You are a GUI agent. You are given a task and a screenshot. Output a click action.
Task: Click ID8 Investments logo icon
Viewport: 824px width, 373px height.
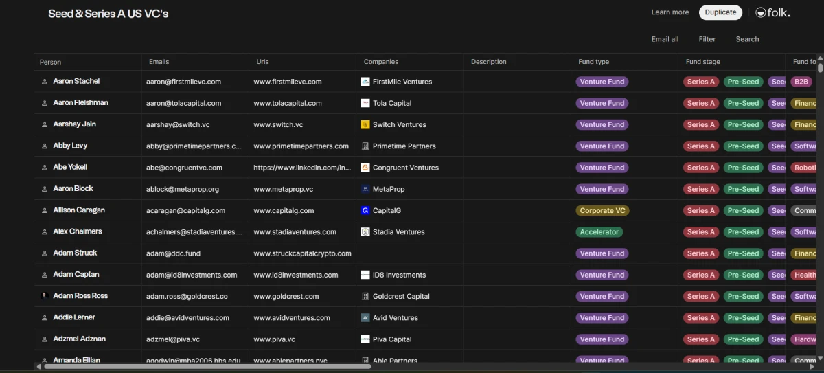365,275
